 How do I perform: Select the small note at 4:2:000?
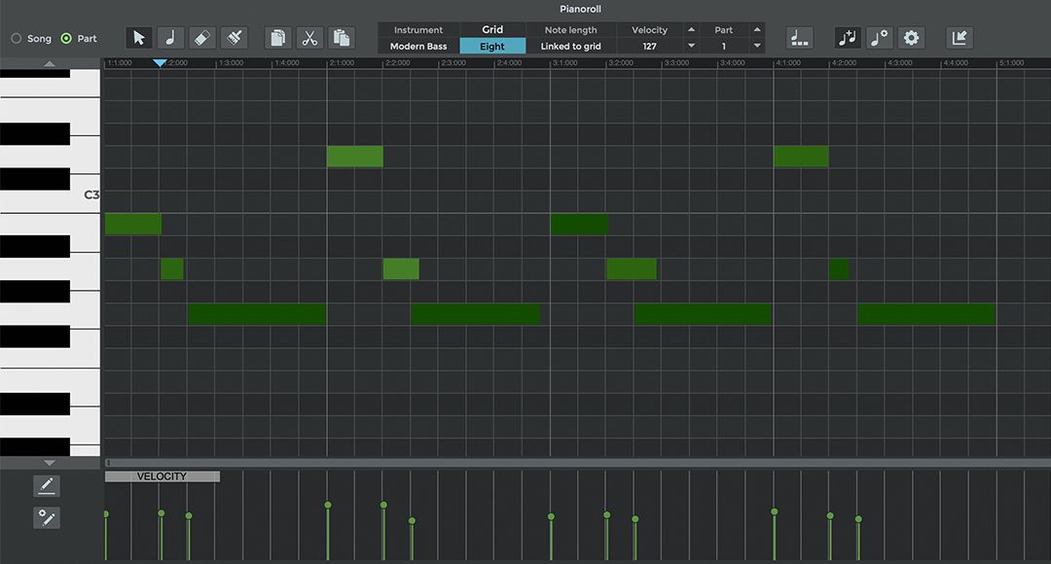(839, 269)
